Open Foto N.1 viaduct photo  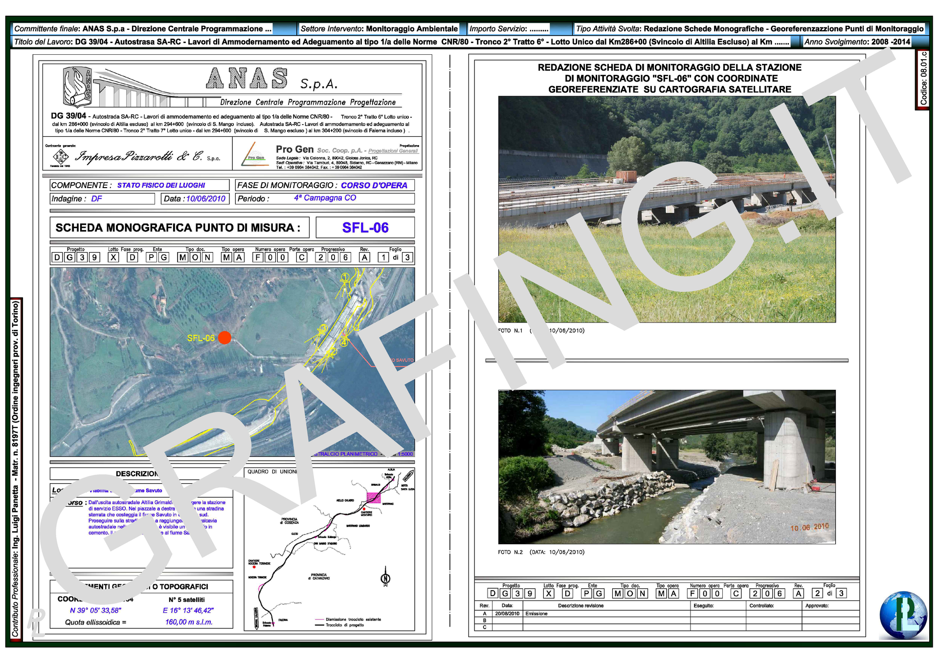(x=667, y=209)
